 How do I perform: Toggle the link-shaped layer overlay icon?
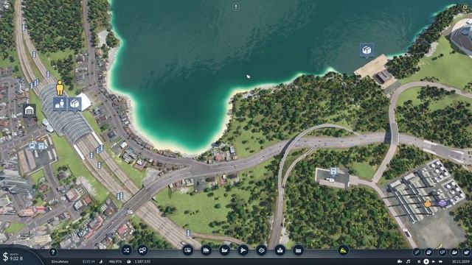click(442, 252)
